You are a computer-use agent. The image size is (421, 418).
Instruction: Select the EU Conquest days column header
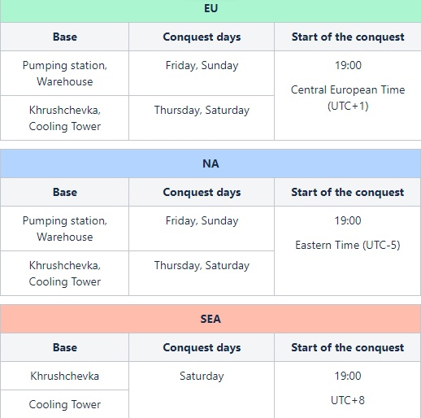tap(202, 37)
